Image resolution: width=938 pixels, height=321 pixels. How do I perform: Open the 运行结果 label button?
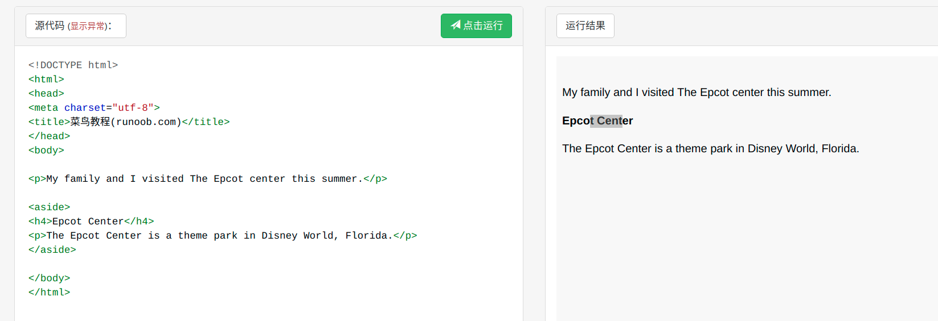585,26
